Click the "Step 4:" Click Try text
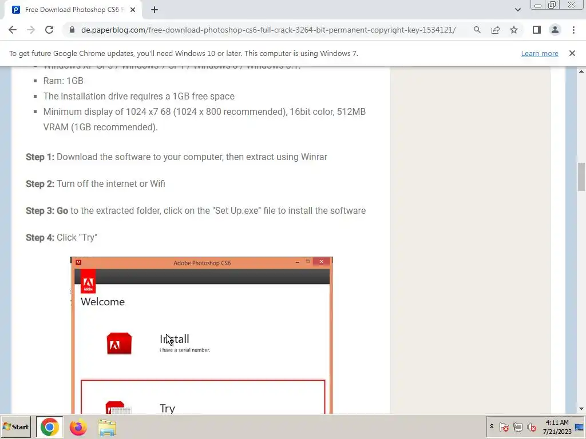586x439 pixels. coord(61,237)
